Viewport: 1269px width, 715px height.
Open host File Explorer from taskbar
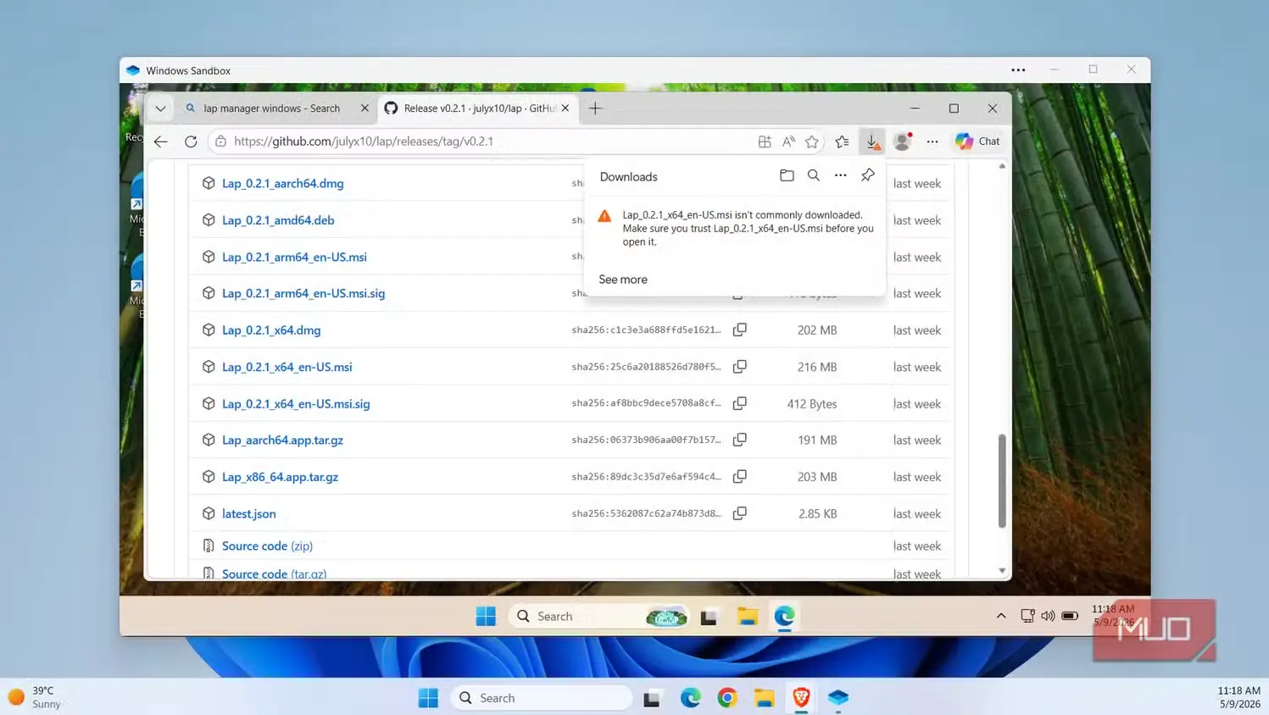(x=764, y=697)
